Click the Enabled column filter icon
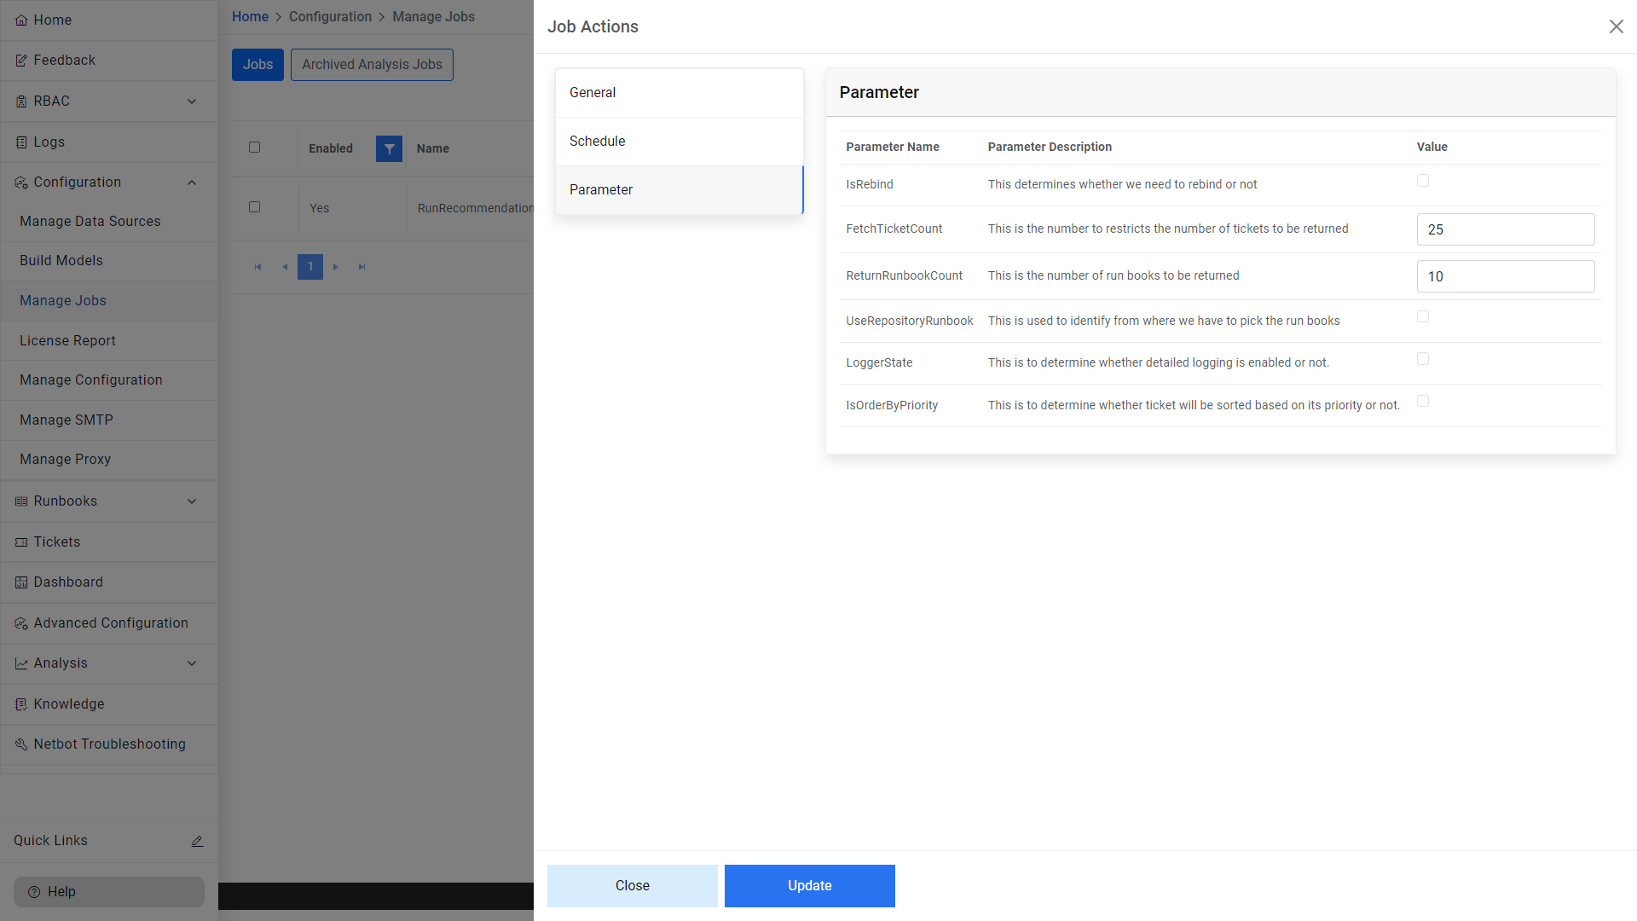 point(389,148)
